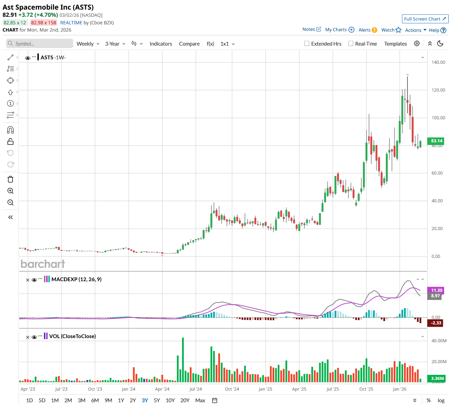Open the custom date range calendar
The image size is (449, 406).
[215, 400]
